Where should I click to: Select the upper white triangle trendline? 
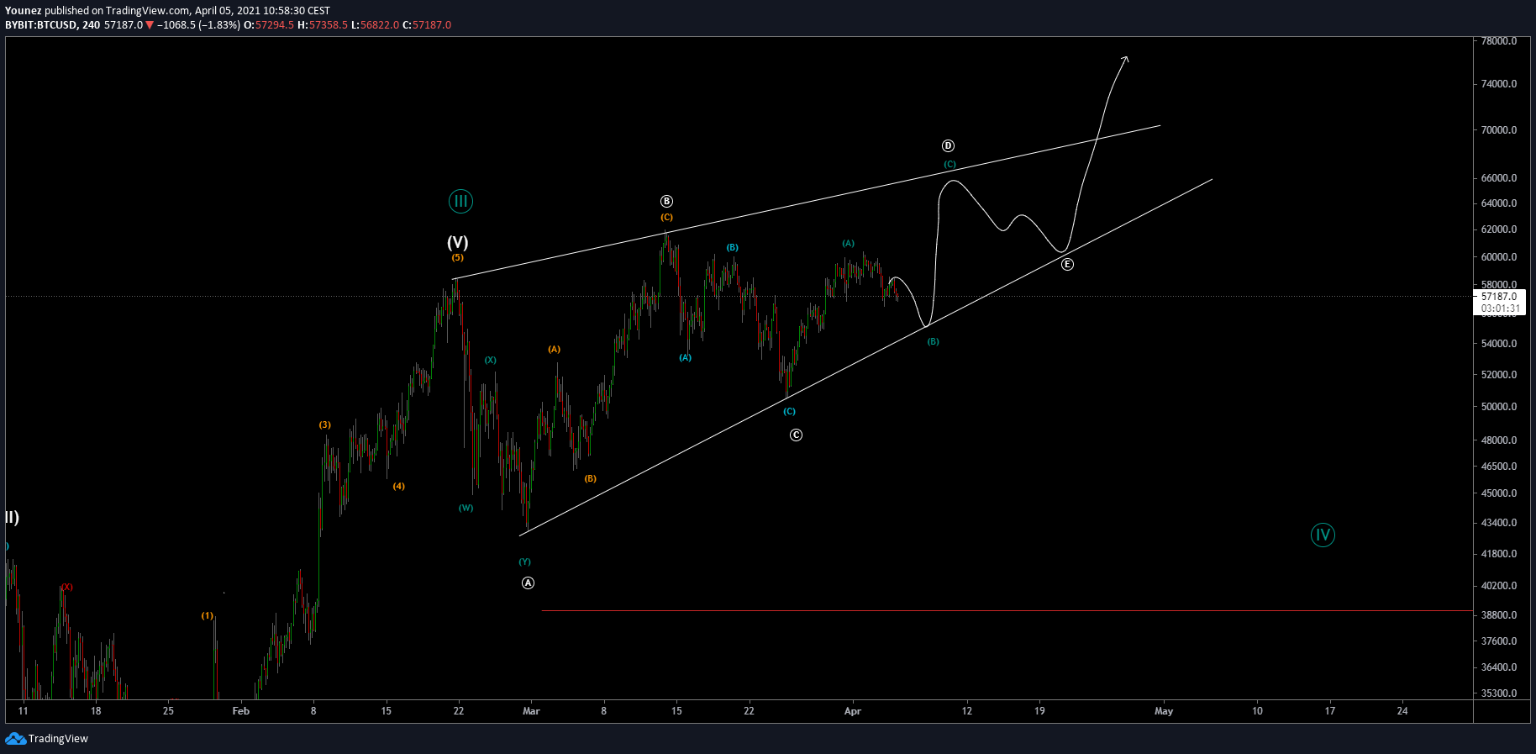click(x=807, y=202)
